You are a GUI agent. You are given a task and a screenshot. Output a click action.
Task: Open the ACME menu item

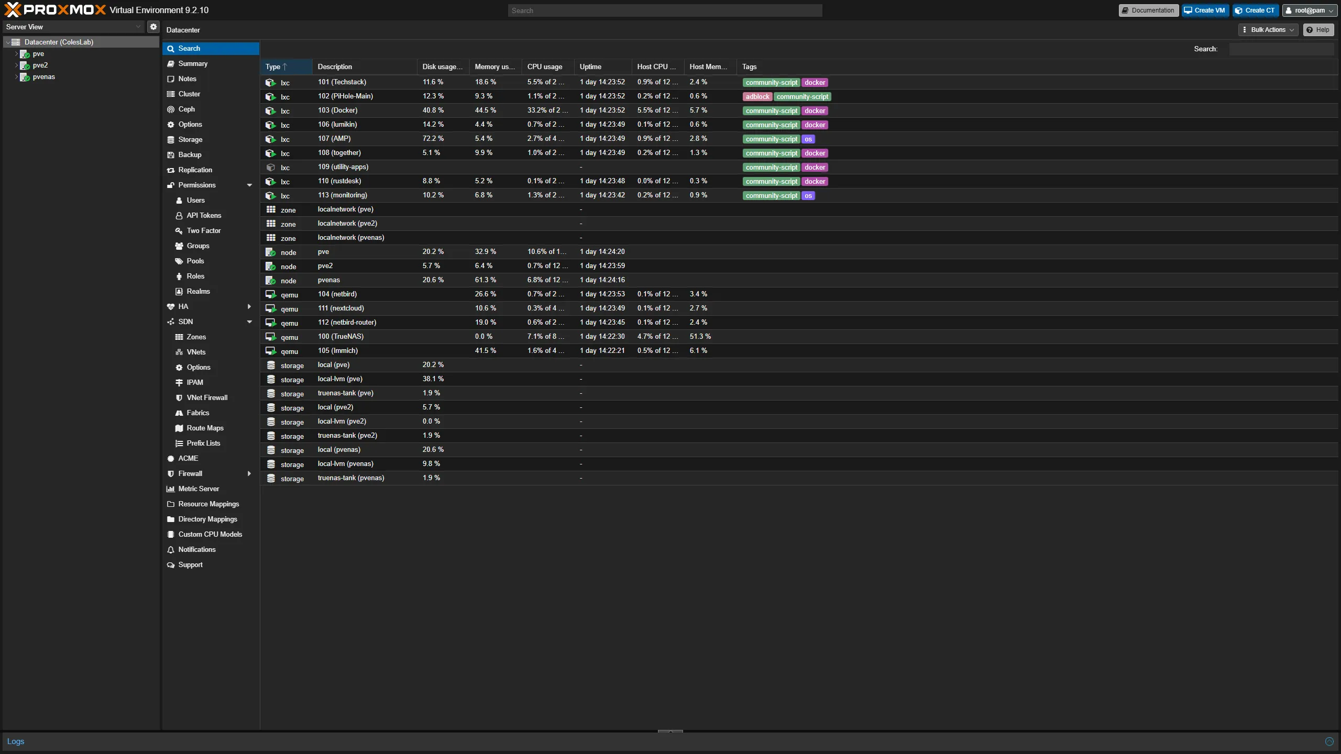211,459
